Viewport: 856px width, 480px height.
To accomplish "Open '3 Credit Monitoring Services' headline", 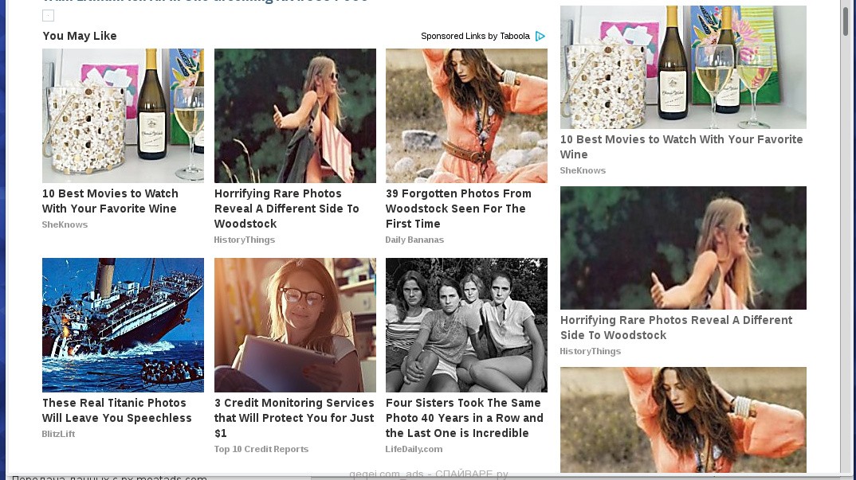I will click(294, 418).
